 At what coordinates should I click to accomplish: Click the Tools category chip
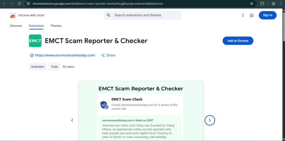pyautogui.click(x=54, y=67)
